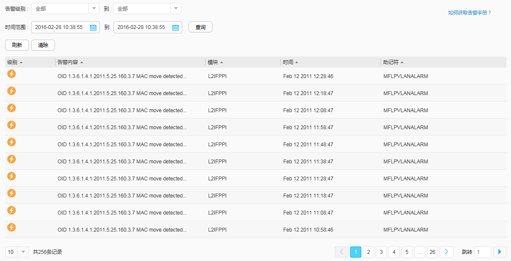Viewport: 511px width, 261px height.
Task: Click the 查询 query button
Action: 200,27
